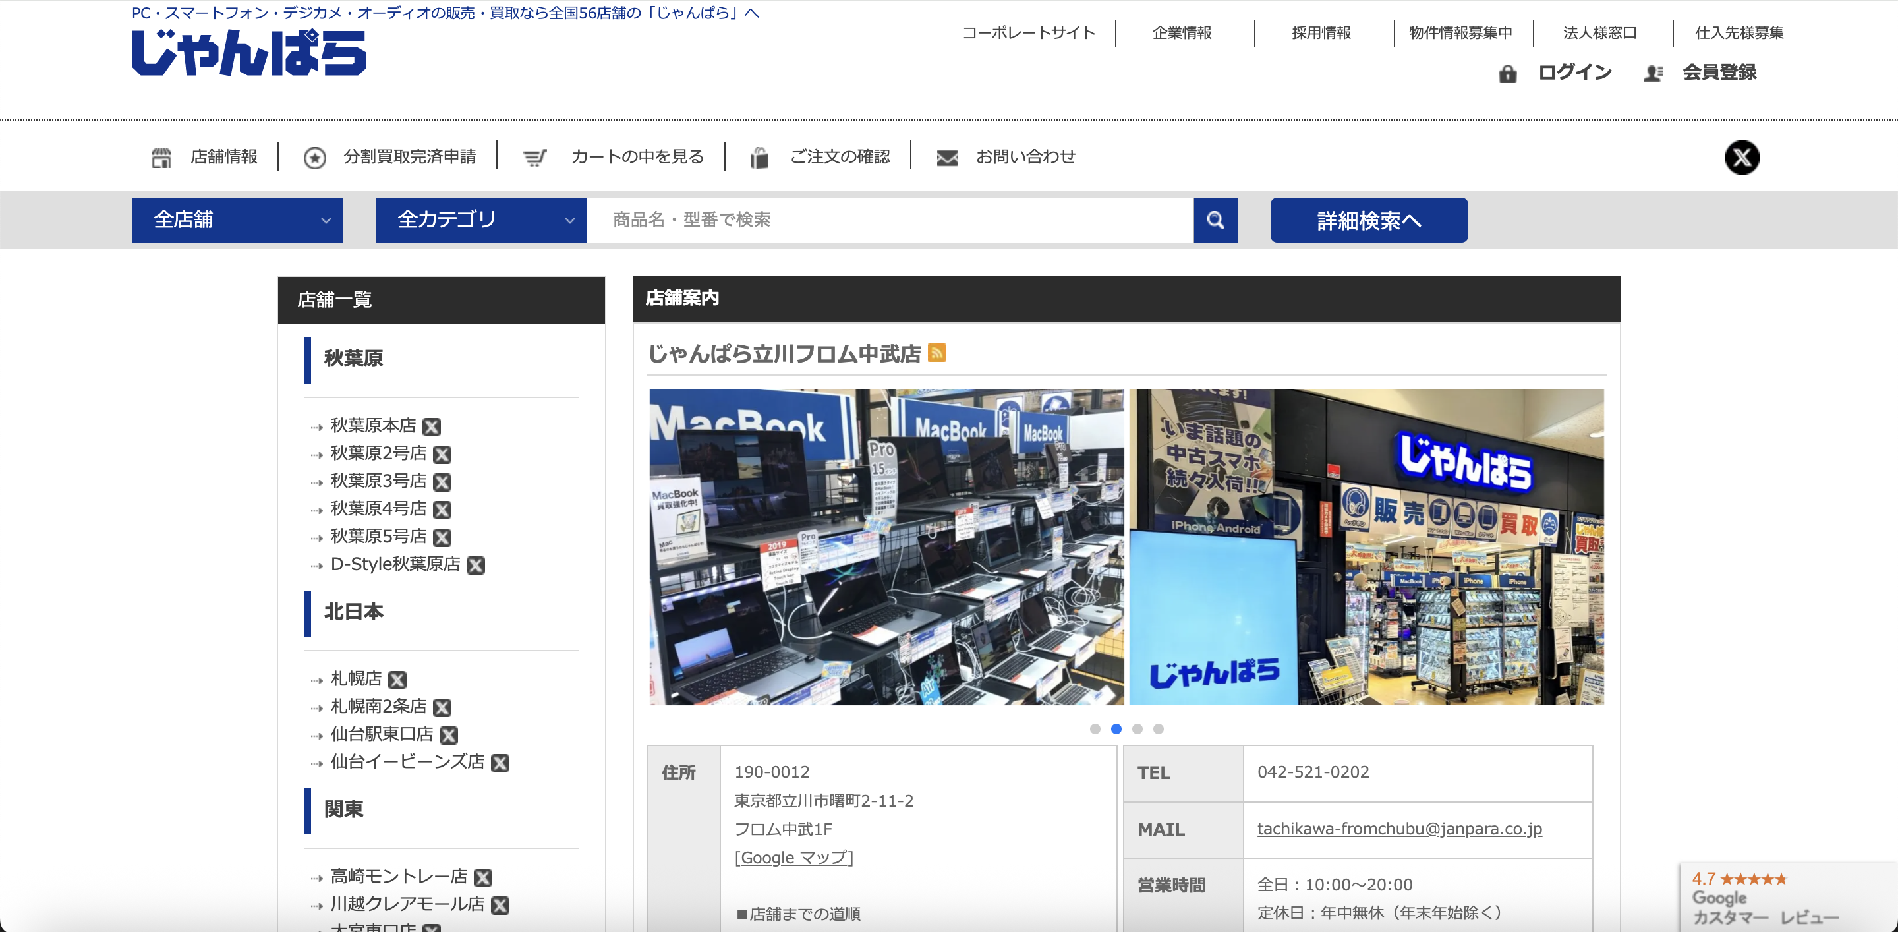
Task: Click the MacBook display carousel photo
Action: click(886, 546)
